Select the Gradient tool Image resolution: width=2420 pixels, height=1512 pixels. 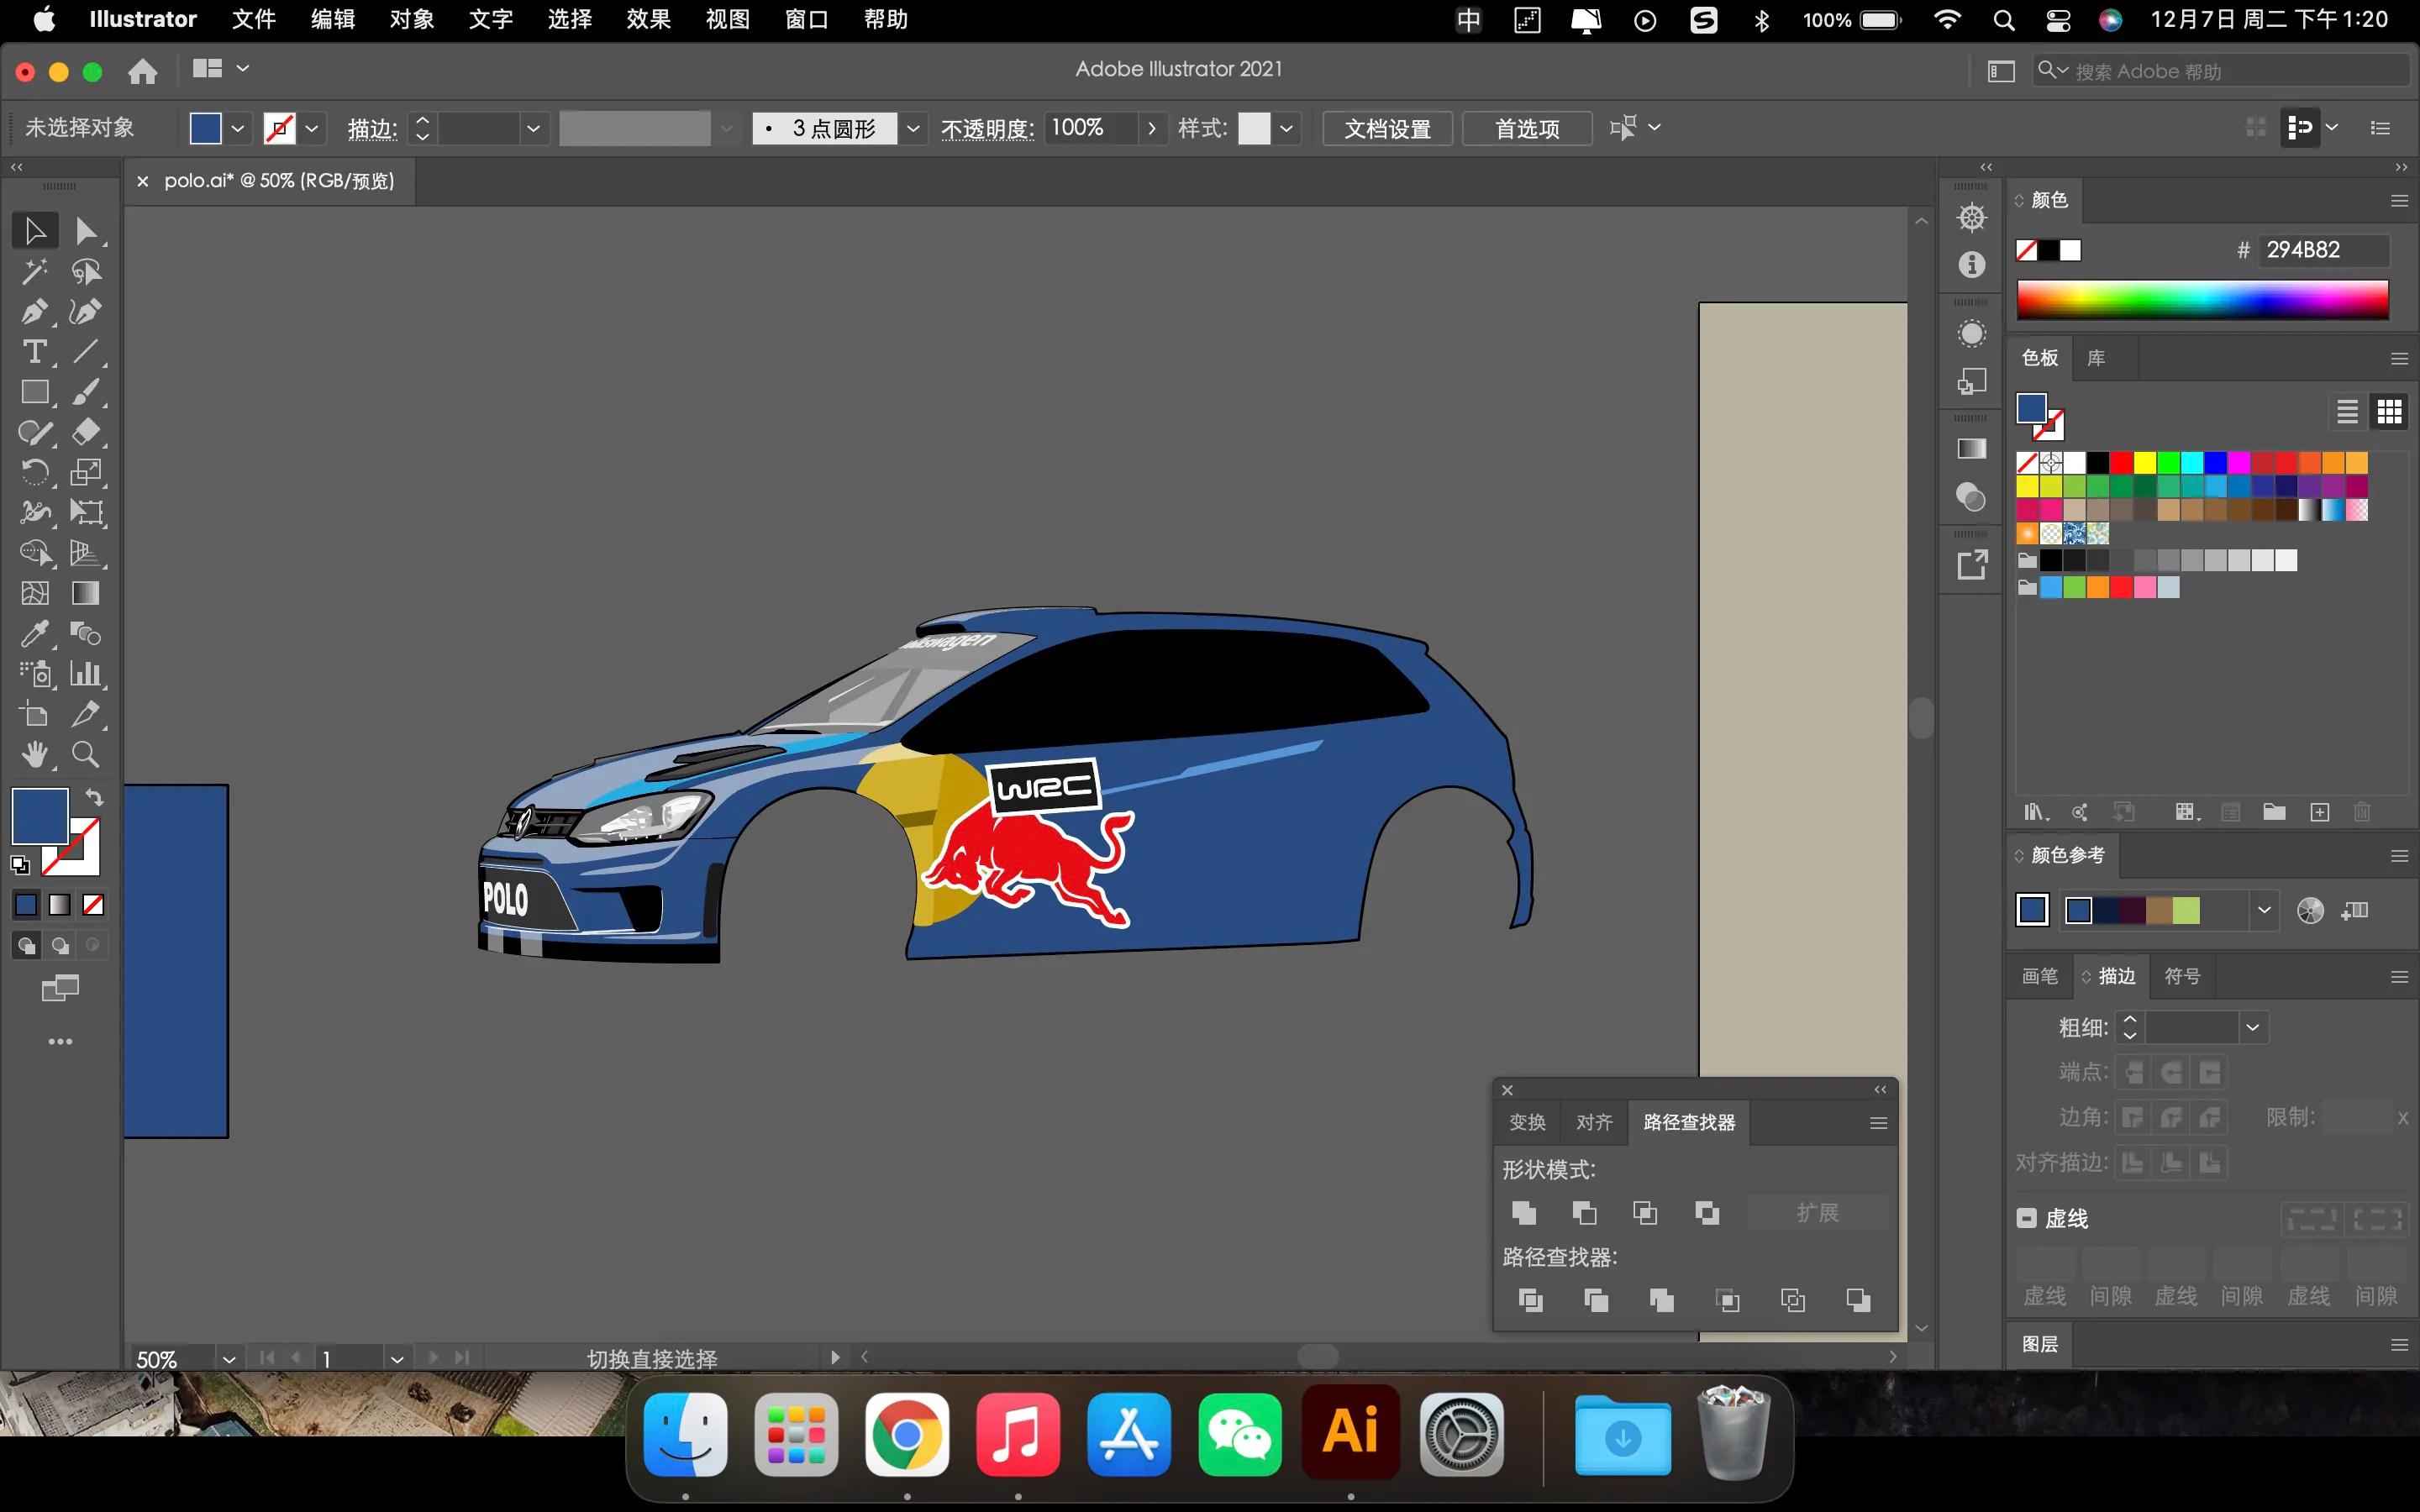click(86, 593)
